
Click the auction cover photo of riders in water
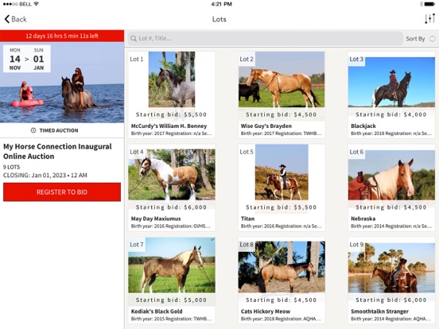click(62, 83)
